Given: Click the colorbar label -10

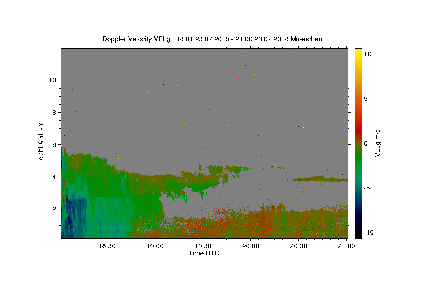Looking at the screenshot, I should 368,232.
